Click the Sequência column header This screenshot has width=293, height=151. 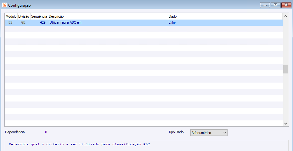click(39, 16)
